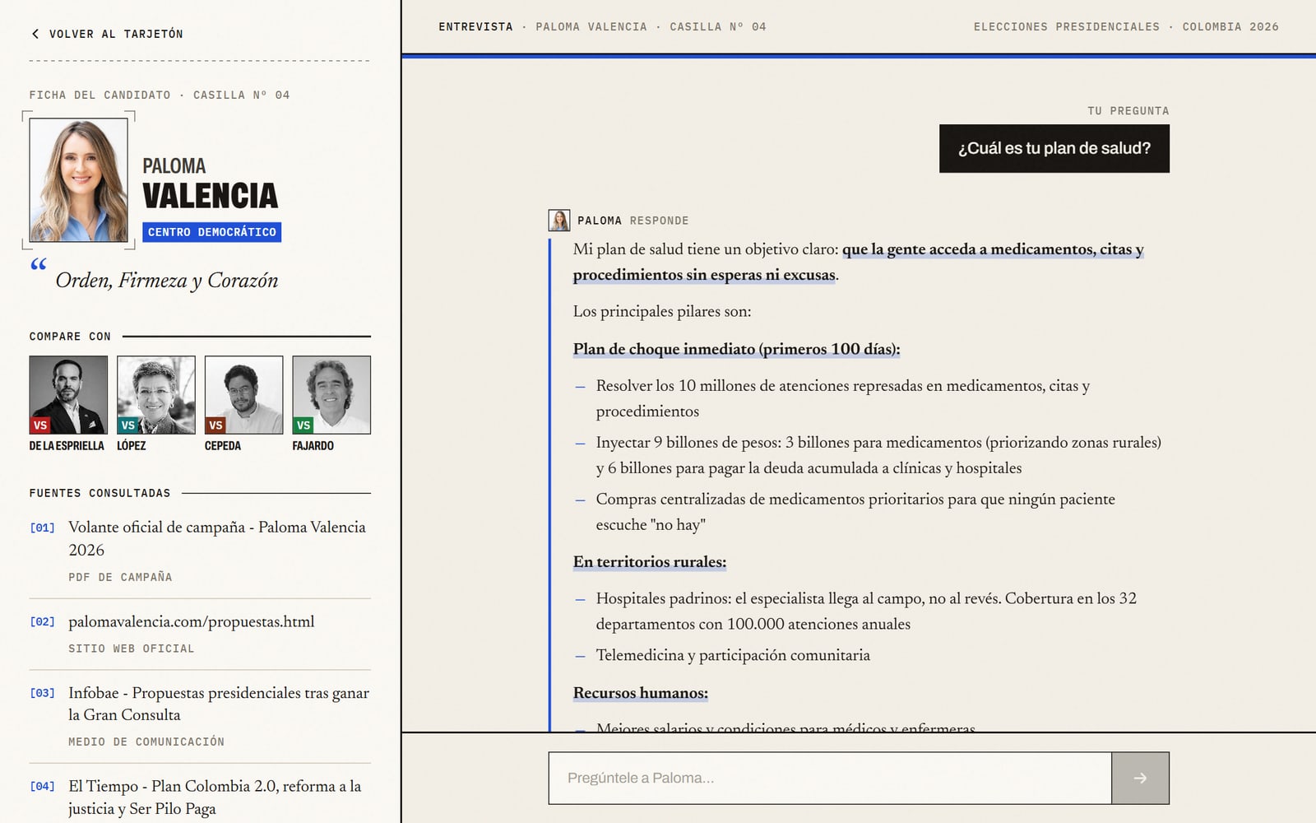Viewport: 1316px width, 823px height.
Task: Click the 'ENTREVISTA' header label
Action: tap(475, 27)
